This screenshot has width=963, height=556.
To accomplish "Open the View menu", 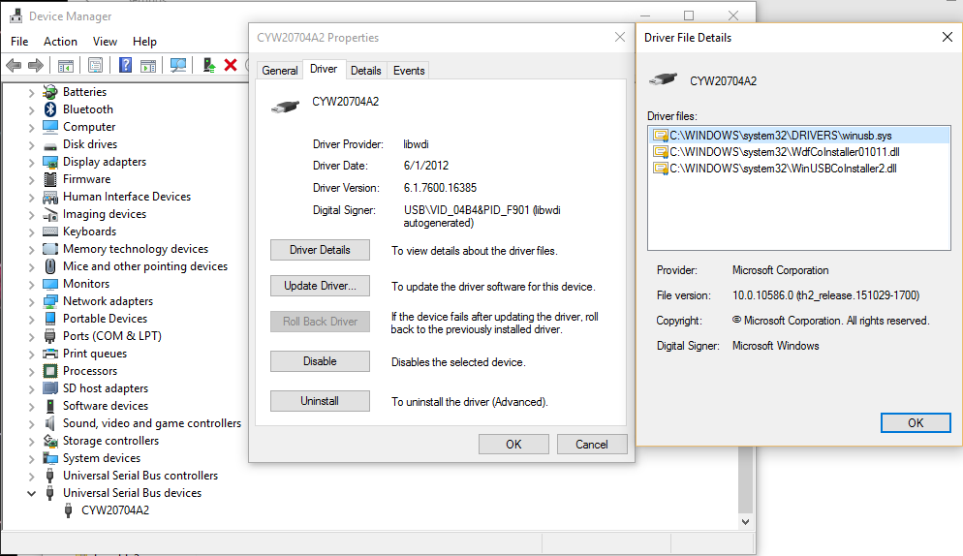I will (105, 42).
